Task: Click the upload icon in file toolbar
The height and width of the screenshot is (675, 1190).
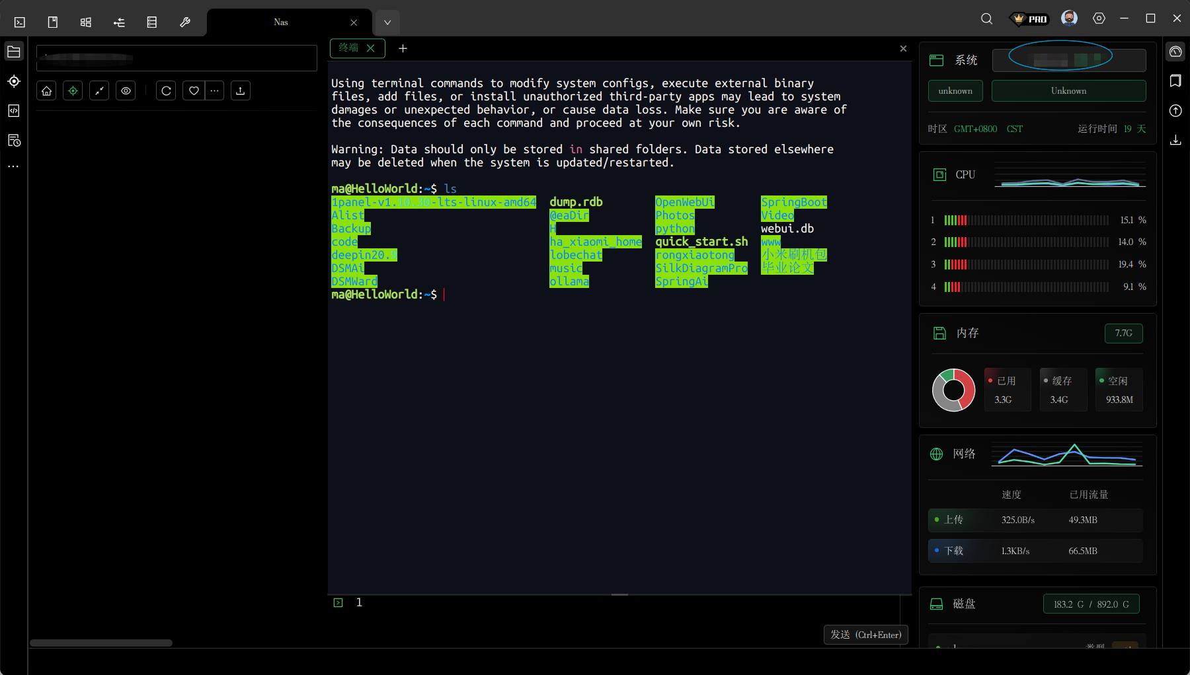Action: click(241, 91)
